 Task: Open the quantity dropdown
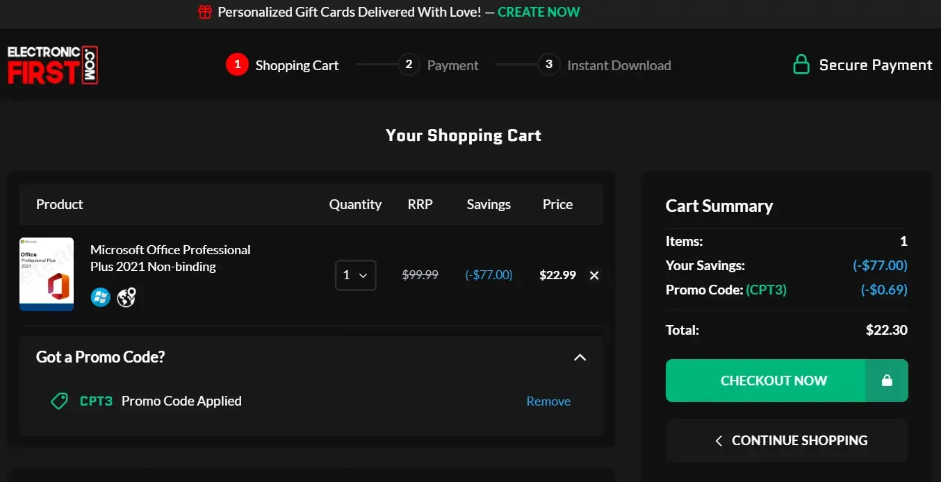355,275
